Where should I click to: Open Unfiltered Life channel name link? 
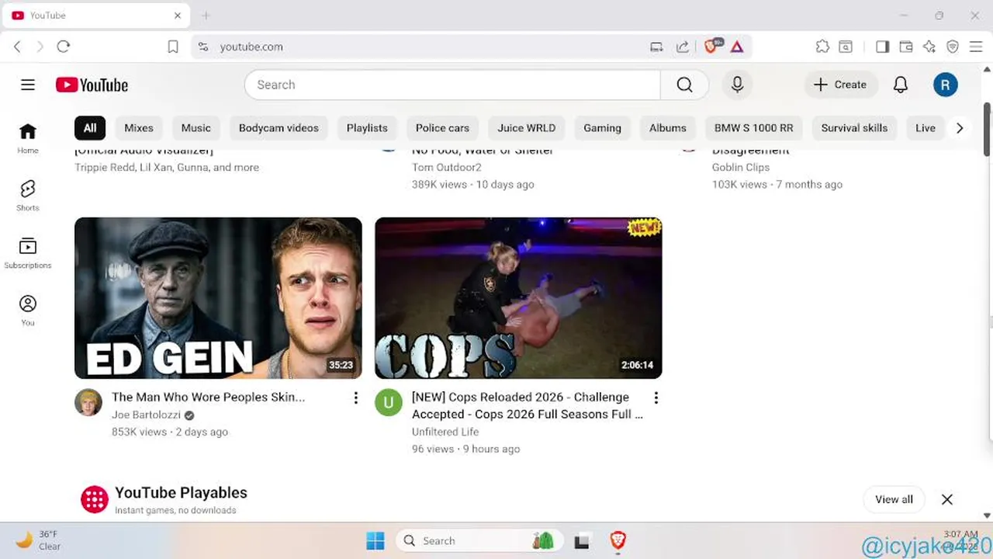(445, 432)
